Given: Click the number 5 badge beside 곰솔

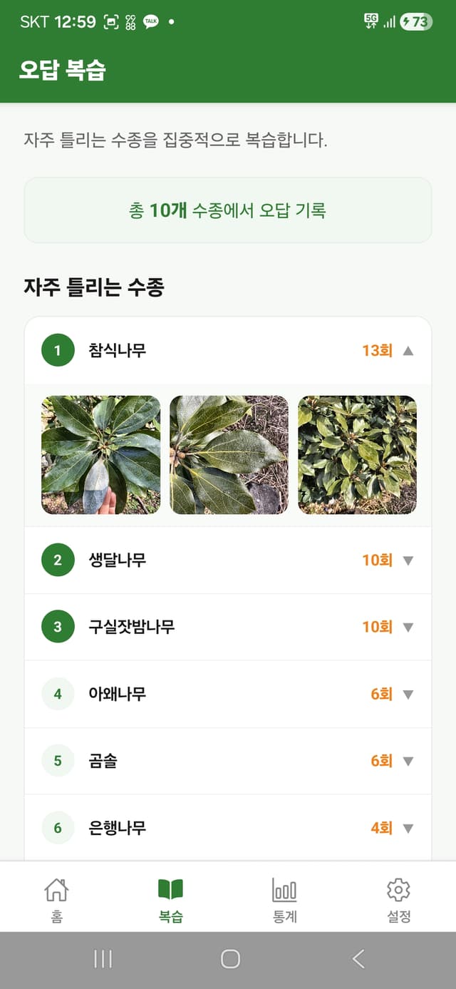Looking at the screenshot, I should pyautogui.click(x=57, y=760).
